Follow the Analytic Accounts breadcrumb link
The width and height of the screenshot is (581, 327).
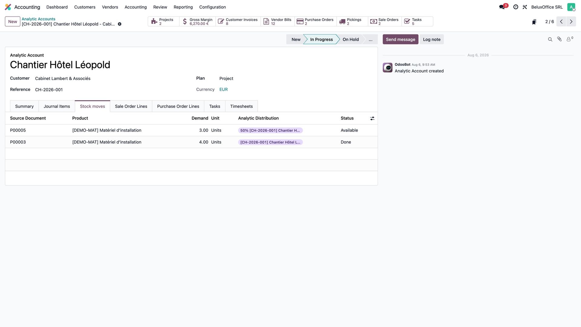[38, 19]
